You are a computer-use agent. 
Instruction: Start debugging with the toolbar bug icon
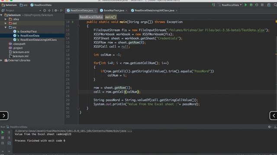coord(251,5)
